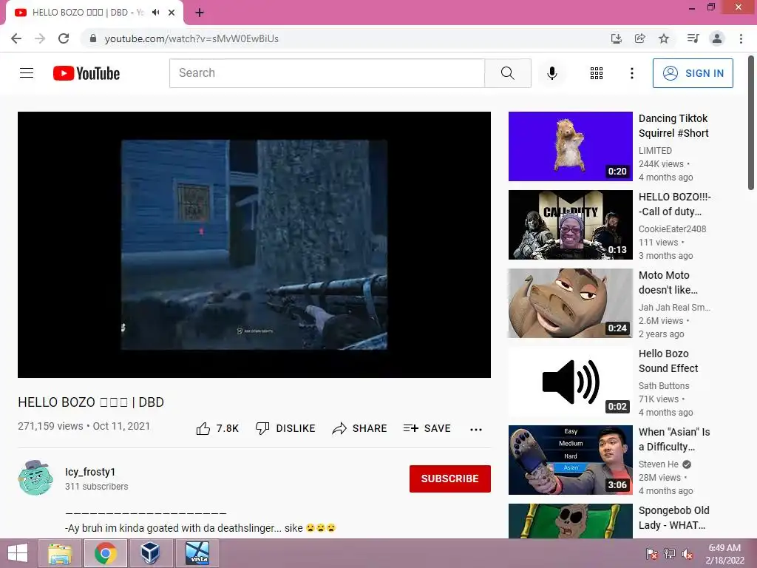
Task: Subscribe to Icy_frosty1 channel
Action: coord(450,479)
